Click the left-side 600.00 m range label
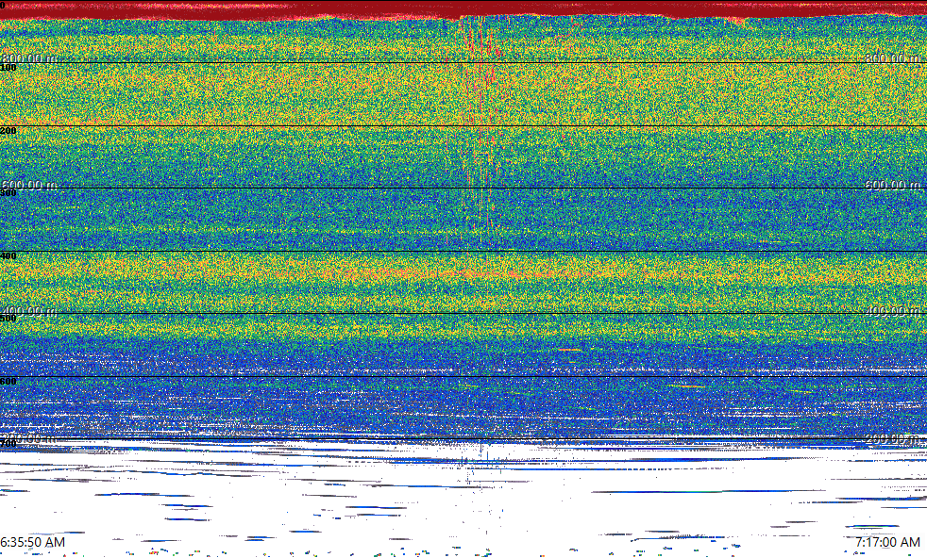This screenshot has height=558, width=927. (29, 185)
